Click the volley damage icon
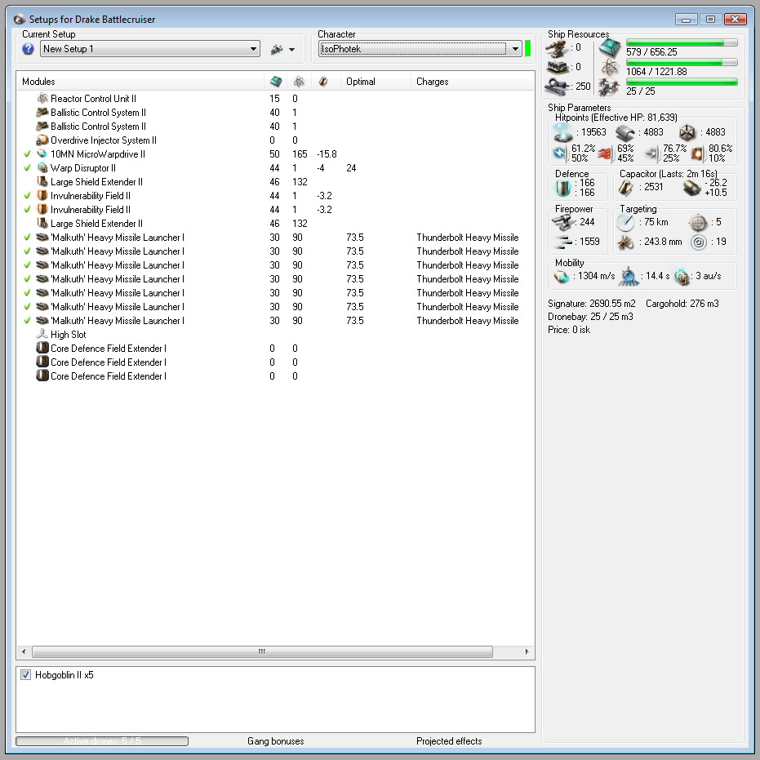The image size is (760, 760). (562, 242)
